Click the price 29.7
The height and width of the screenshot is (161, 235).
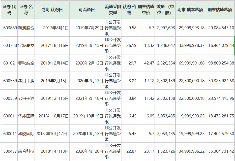click(x=132, y=63)
